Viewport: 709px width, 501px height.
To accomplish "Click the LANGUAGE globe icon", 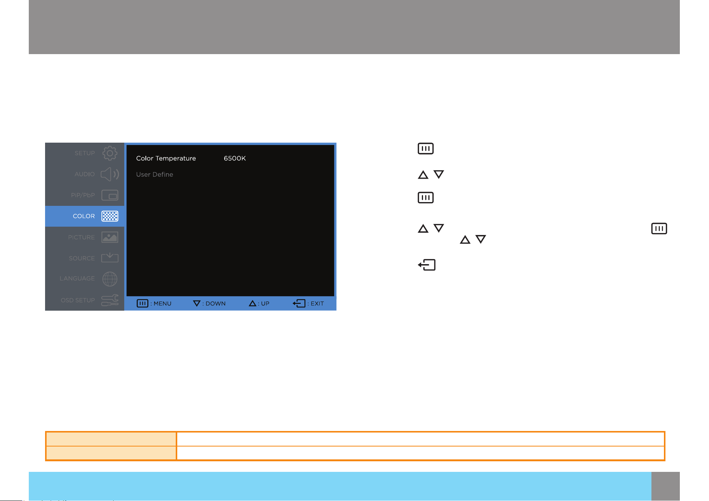I will pyautogui.click(x=110, y=279).
